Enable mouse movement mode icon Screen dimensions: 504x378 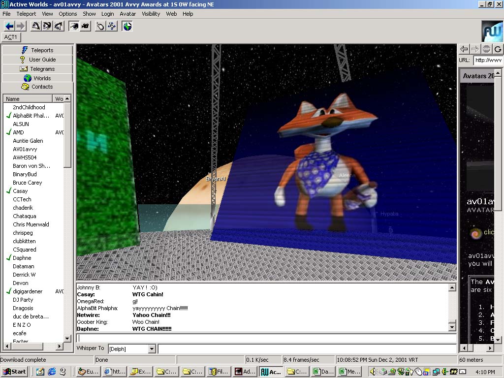pos(101,26)
